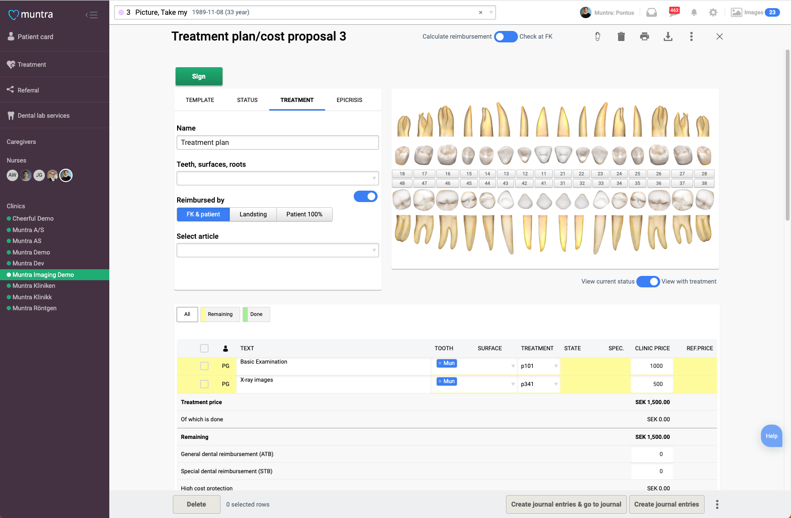Open the STATUS tab
The width and height of the screenshot is (791, 518).
coord(247,100)
